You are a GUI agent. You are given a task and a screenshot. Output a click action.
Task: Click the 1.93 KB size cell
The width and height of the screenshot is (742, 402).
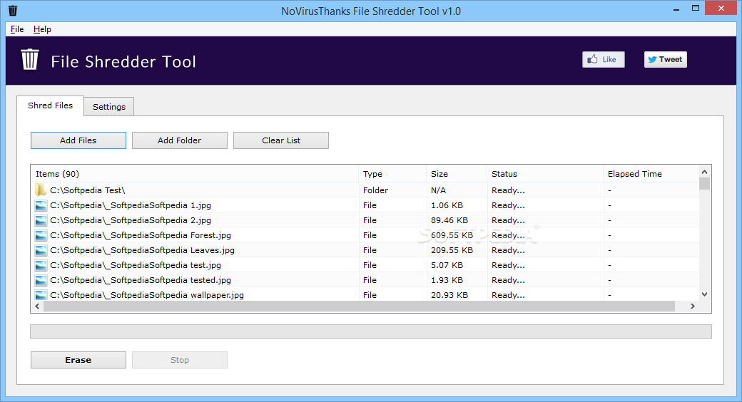[447, 280]
